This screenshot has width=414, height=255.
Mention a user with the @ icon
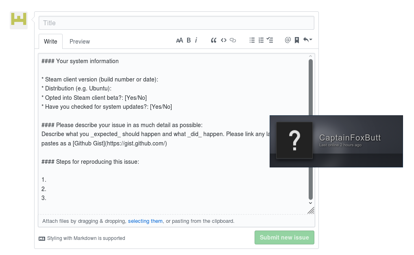tap(288, 40)
